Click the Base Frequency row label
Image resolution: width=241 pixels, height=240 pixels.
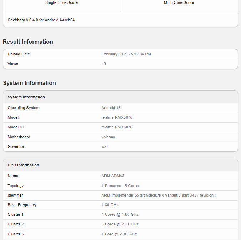(22, 205)
